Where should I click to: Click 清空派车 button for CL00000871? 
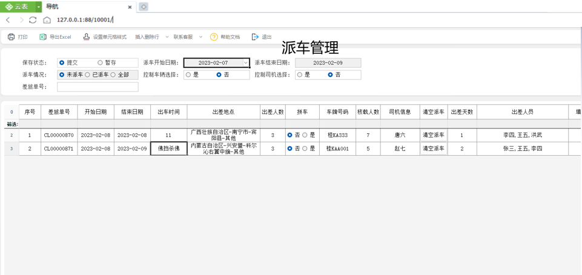click(x=434, y=148)
